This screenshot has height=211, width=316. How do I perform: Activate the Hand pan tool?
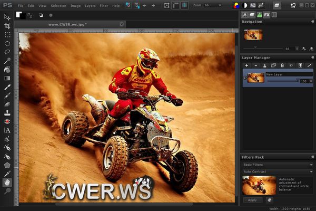[7, 182]
